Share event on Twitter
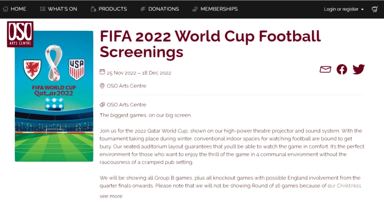Viewport: 384px width, 200px height. click(x=358, y=70)
